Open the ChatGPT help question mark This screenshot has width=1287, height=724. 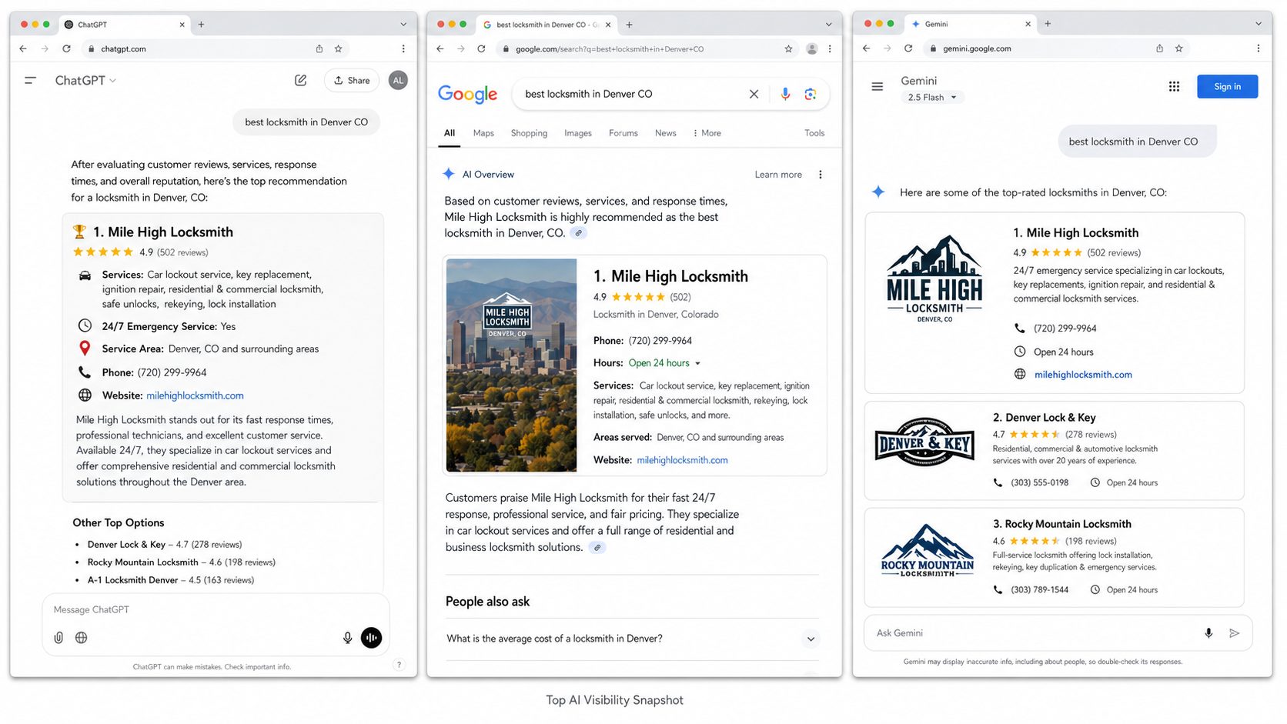click(x=399, y=665)
